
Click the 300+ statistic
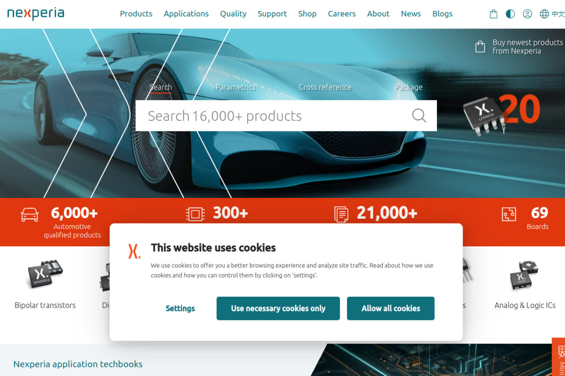230,213
